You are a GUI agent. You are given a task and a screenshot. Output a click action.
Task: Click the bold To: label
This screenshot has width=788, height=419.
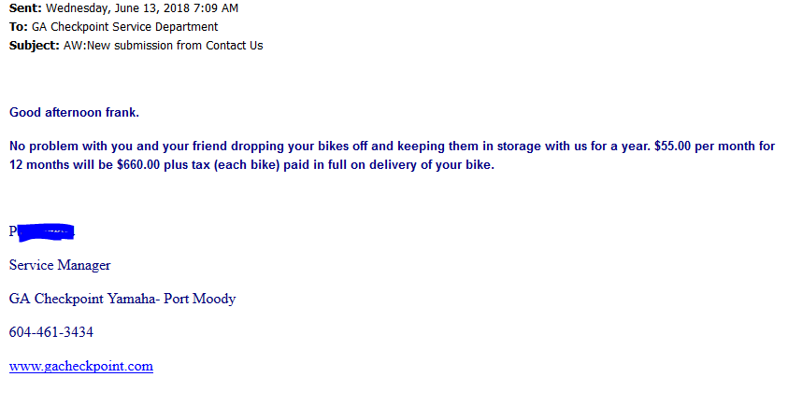click(x=18, y=26)
